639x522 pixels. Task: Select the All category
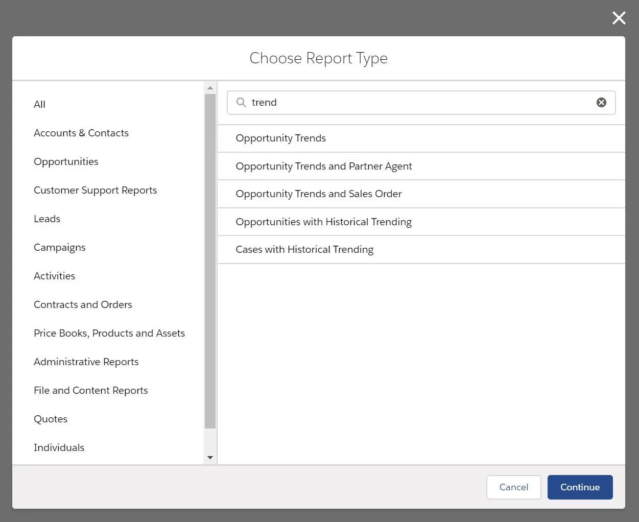(39, 104)
